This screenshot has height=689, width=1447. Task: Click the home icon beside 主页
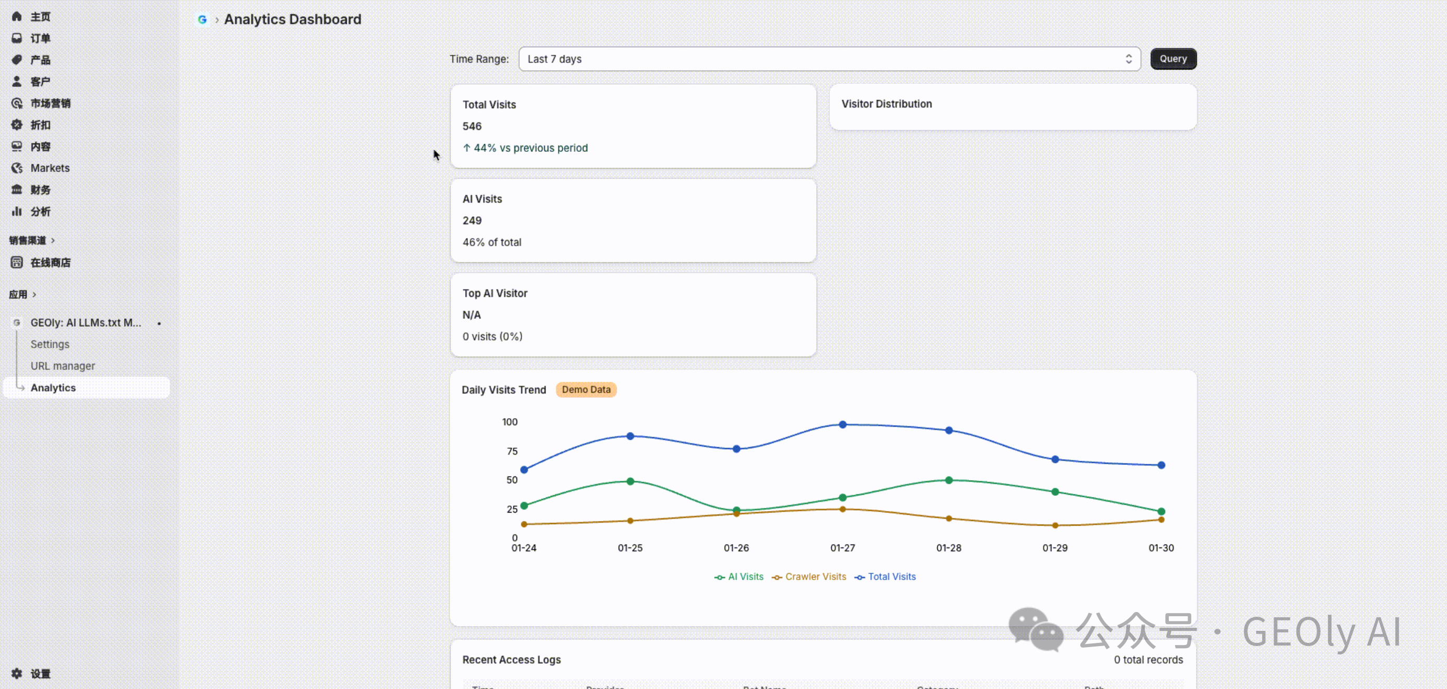pyautogui.click(x=17, y=17)
